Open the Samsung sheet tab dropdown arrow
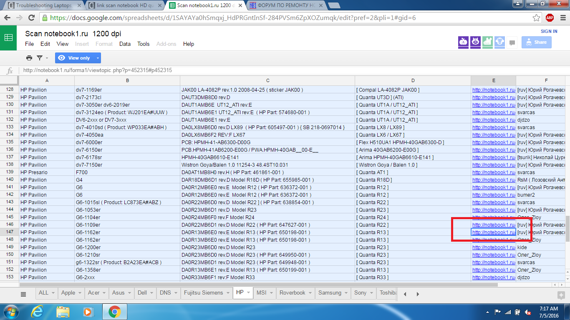 pyautogui.click(x=346, y=293)
